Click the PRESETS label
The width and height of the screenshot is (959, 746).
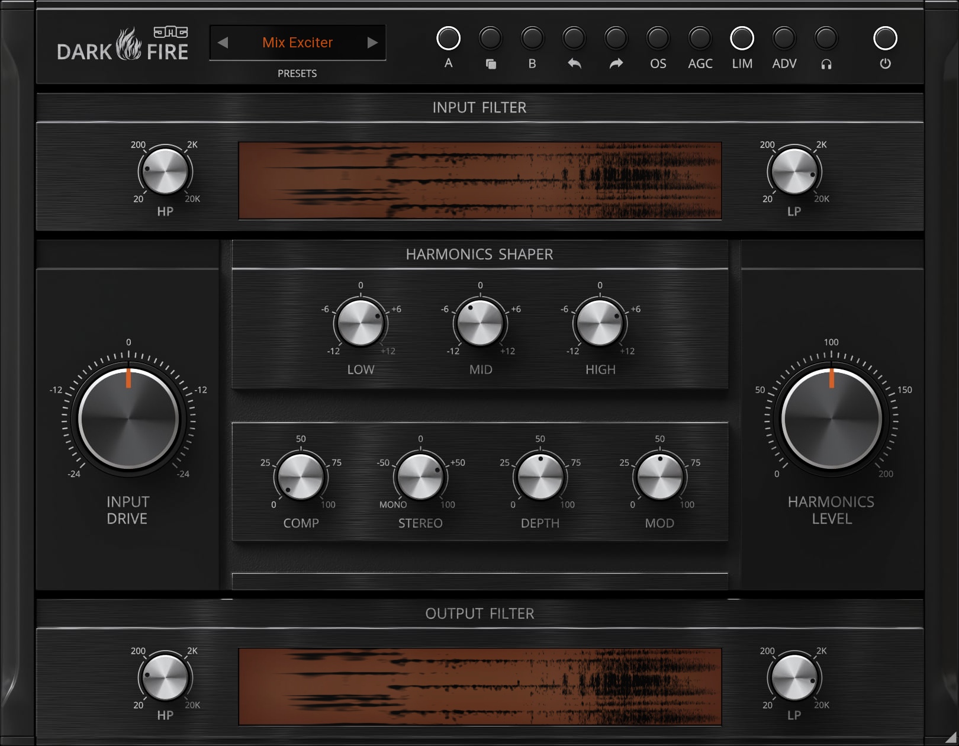tap(298, 73)
